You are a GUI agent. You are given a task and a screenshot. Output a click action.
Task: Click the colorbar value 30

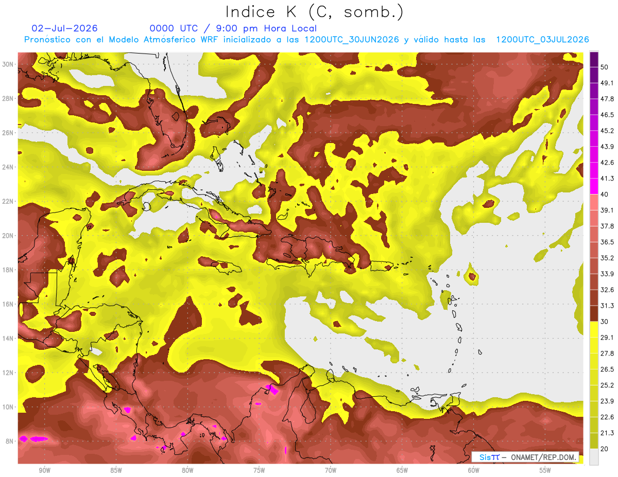604,322
